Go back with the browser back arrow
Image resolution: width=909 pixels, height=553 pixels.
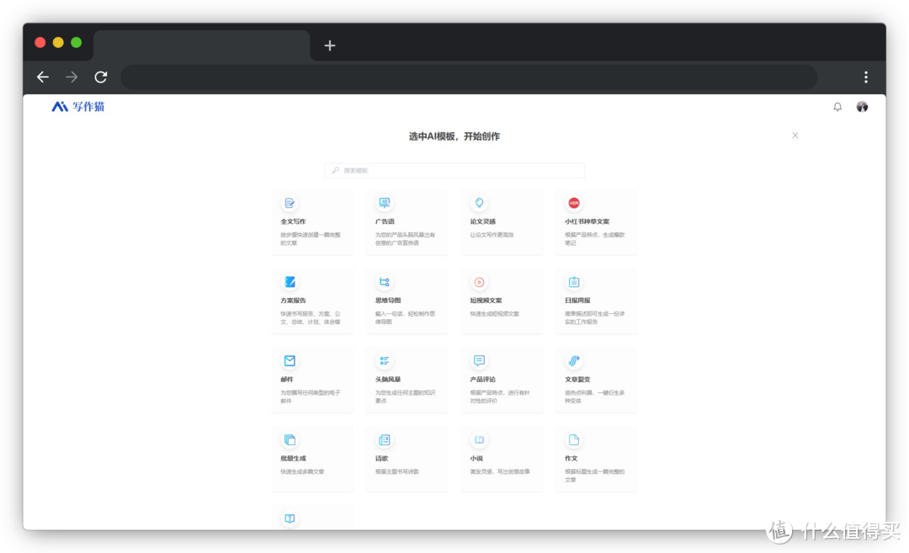(43, 77)
